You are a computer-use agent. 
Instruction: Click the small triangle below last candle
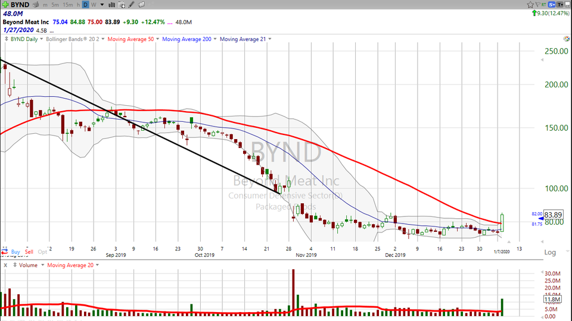coord(508,242)
